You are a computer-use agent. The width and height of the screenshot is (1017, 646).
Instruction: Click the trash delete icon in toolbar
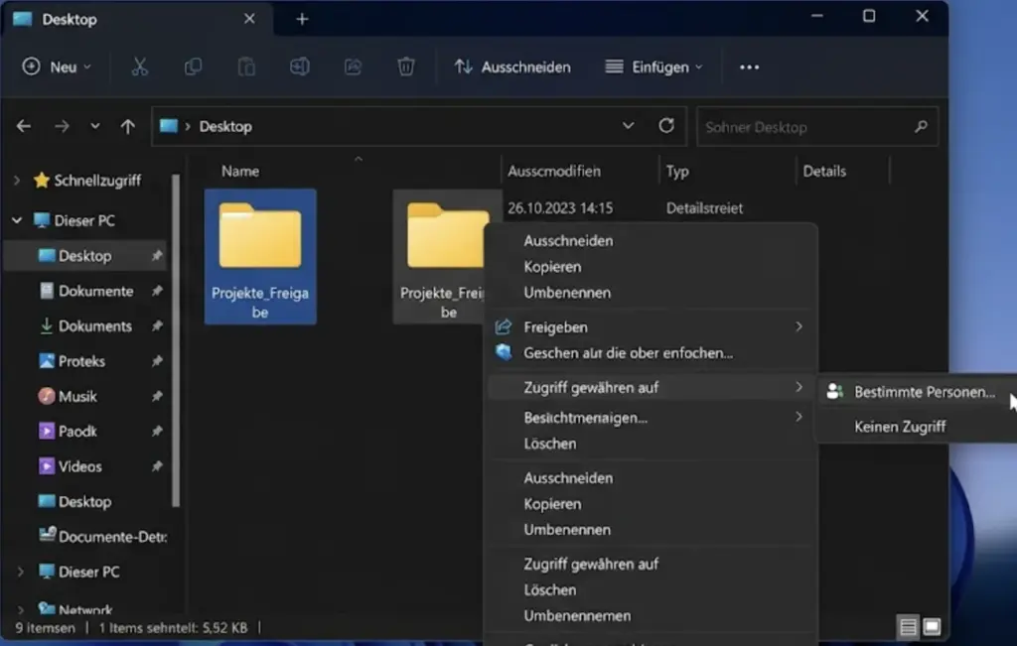click(406, 66)
